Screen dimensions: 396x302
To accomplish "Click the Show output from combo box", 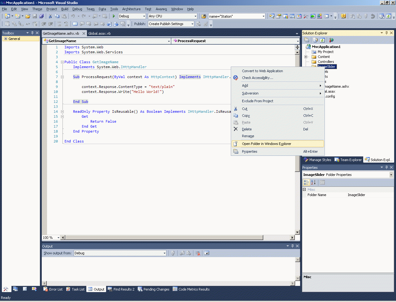I will tap(120, 253).
